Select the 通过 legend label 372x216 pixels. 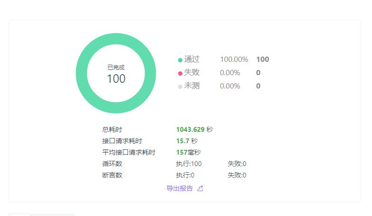point(192,59)
